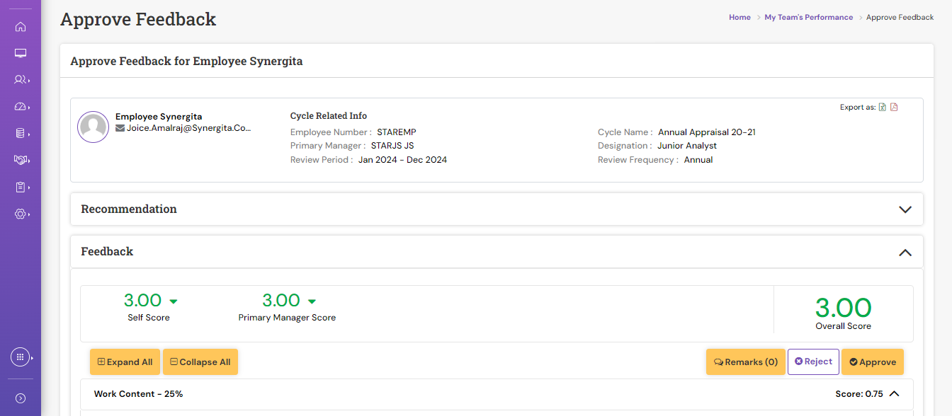Open the Primary Manager Score dropdown arrow
This screenshot has height=416, width=952.
[312, 301]
